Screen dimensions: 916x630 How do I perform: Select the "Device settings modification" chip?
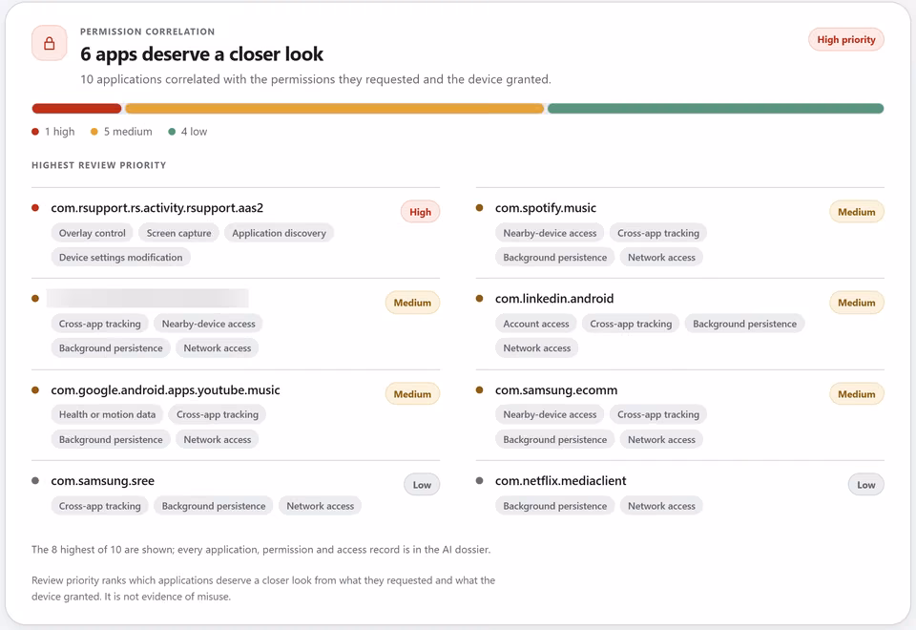point(120,257)
